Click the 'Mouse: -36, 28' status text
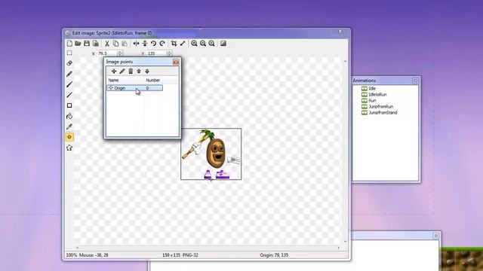Viewport: 483px width, 271px height. (94, 255)
